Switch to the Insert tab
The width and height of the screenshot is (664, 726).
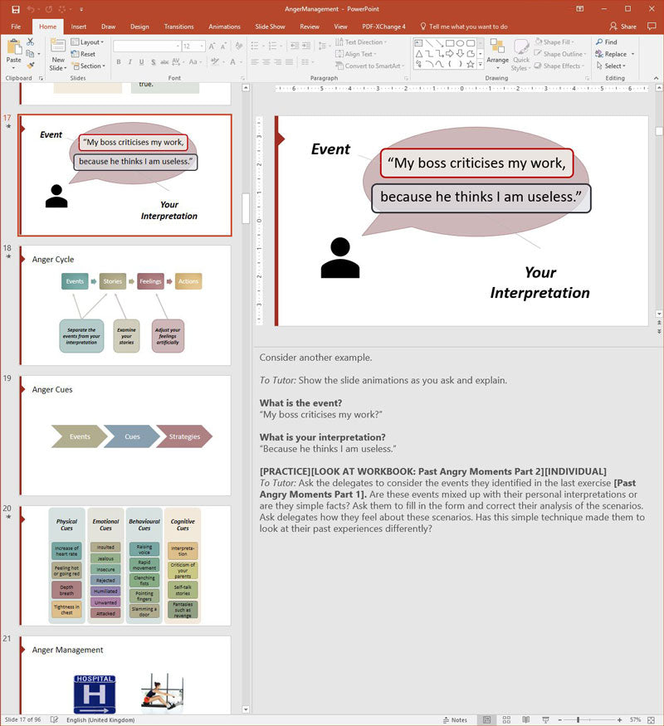79,27
